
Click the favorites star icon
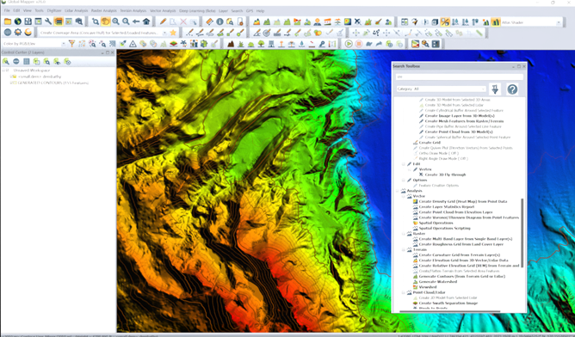(x=173, y=33)
